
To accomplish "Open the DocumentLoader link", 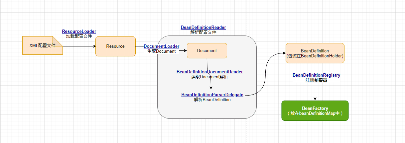I will point(161,46).
